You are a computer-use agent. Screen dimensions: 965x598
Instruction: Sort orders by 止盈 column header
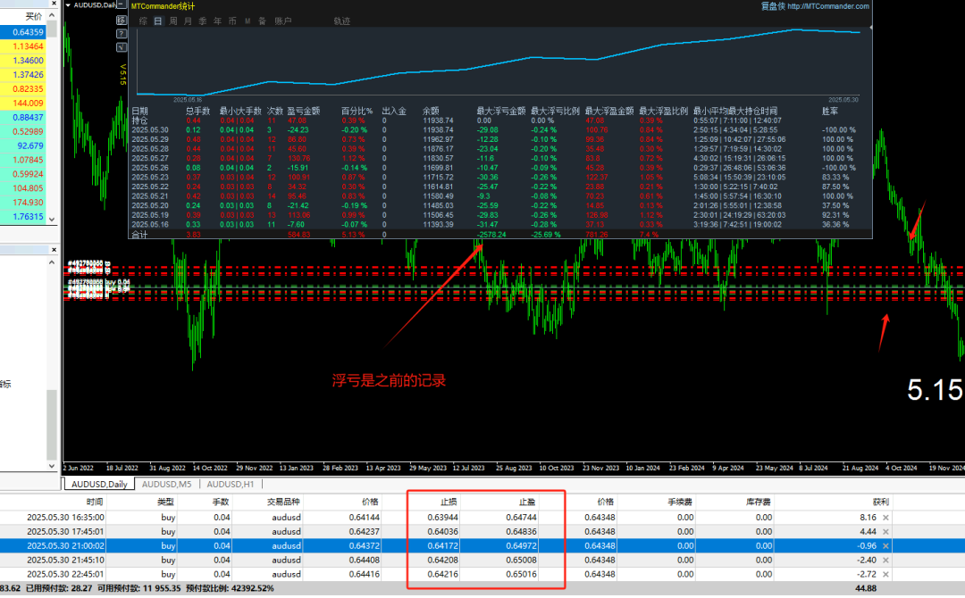pyautogui.click(x=527, y=502)
